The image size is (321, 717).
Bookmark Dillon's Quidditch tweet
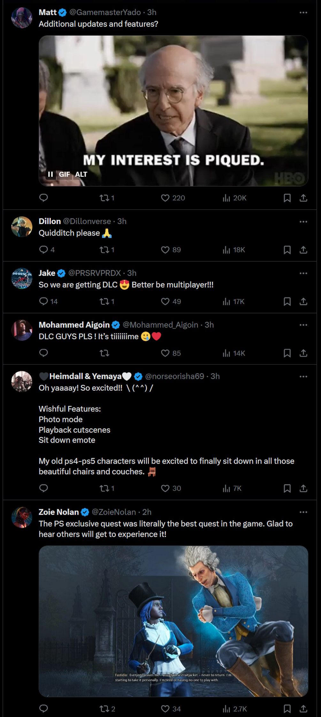tap(287, 250)
